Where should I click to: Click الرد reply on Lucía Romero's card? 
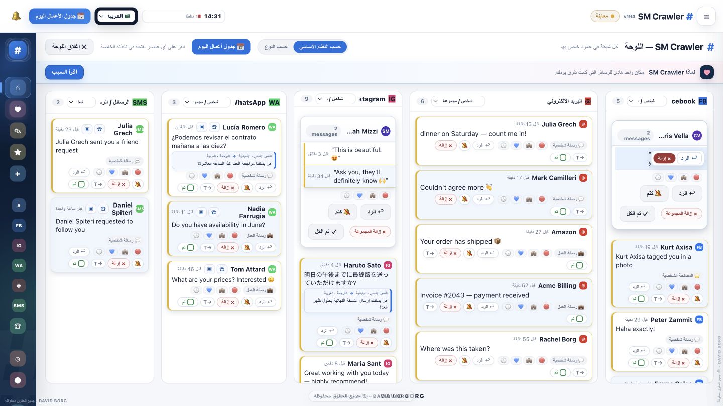pyautogui.click(x=266, y=188)
